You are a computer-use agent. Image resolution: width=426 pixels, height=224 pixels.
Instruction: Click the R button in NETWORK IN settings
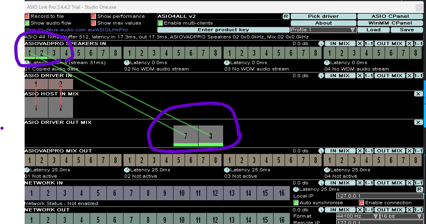point(420,189)
